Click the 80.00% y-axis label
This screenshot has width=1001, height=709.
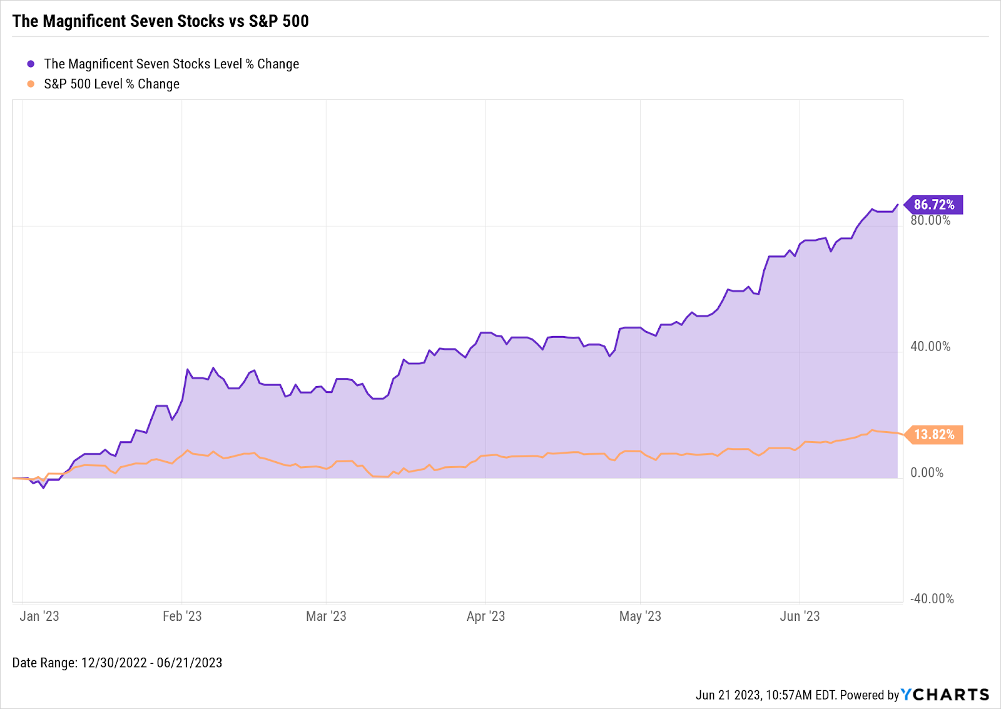click(930, 221)
